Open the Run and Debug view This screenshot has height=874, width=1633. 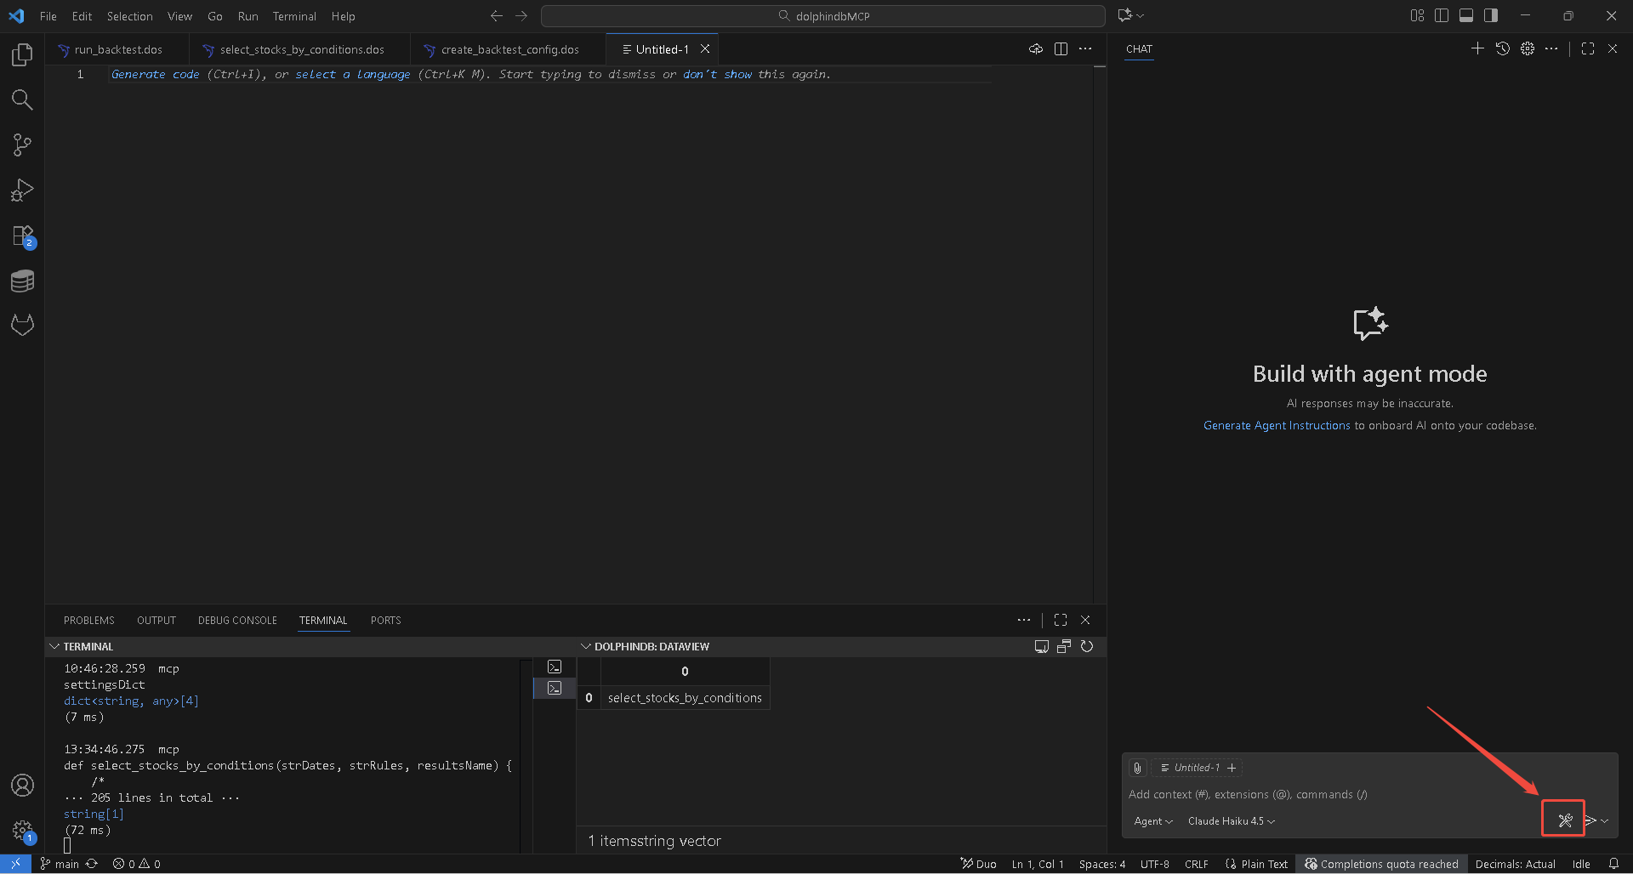[x=22, y=190]
